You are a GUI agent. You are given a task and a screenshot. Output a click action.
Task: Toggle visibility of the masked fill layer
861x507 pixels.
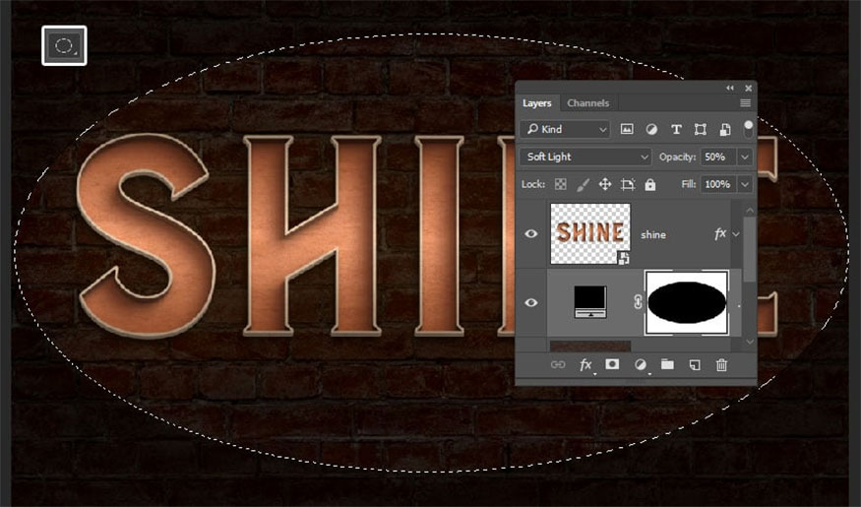tap(531, 302)
